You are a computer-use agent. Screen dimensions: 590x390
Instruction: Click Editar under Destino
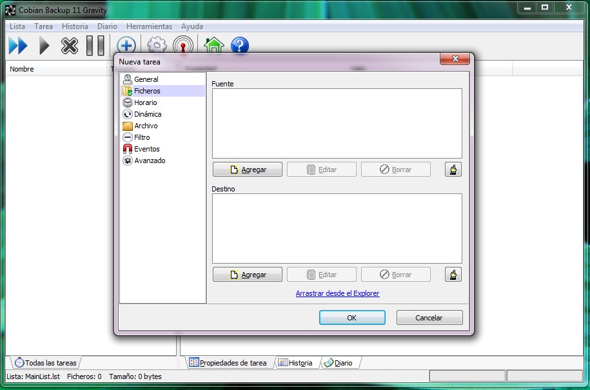click(321, 275)
